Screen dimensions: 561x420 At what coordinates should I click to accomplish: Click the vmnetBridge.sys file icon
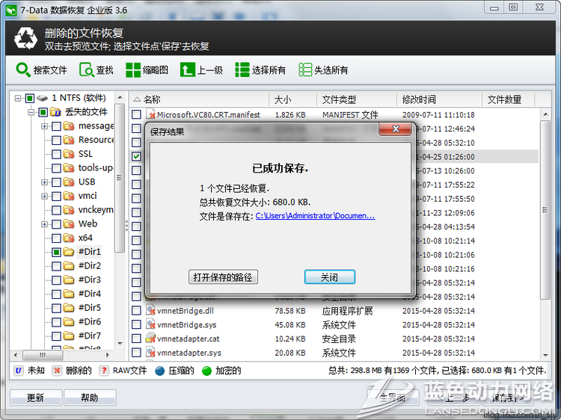(x=150, y=325)
